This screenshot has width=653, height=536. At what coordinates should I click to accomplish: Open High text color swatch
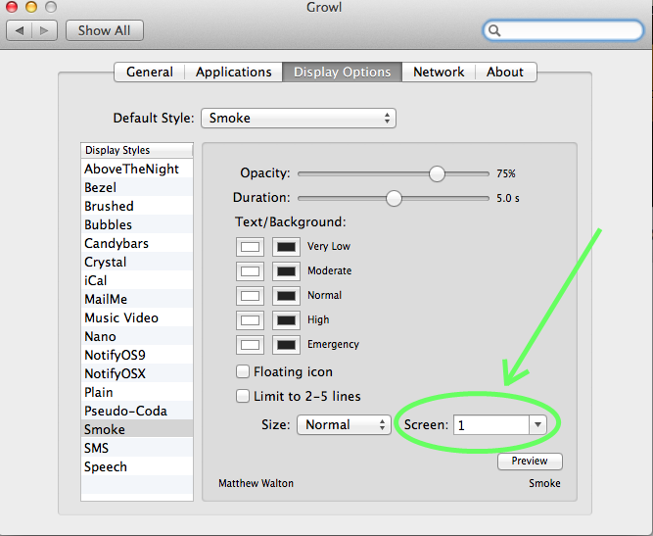250,320
